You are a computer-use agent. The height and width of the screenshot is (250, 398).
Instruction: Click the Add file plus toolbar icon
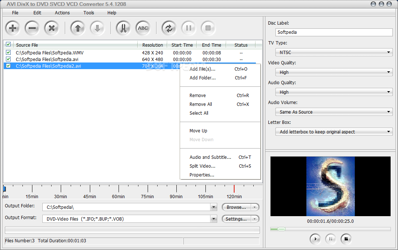tap(13, 28)
